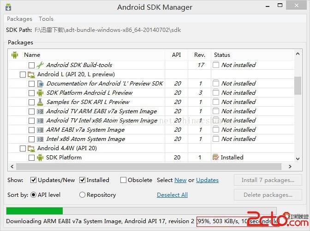Click the horizontal scrollbar left arrow
The image size is (310, 231).
point(12,166)
